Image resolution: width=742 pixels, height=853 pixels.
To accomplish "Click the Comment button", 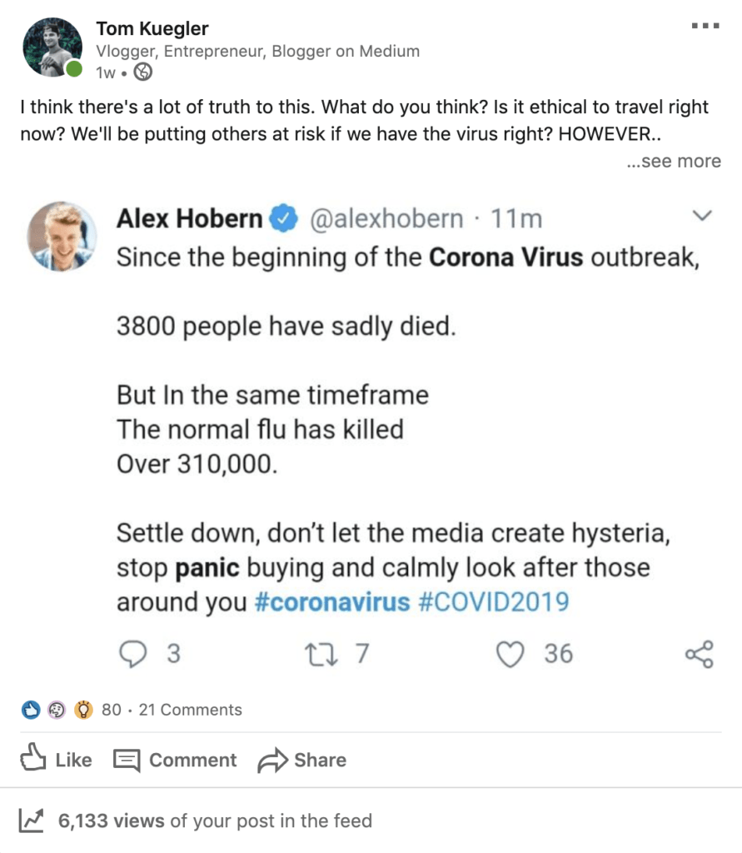I will click(x=175, y=760).
